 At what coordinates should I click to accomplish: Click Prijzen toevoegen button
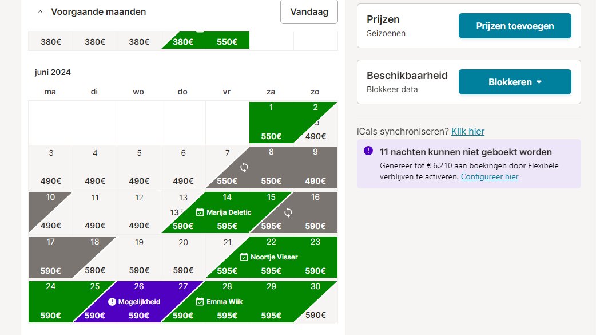point(515,26)
